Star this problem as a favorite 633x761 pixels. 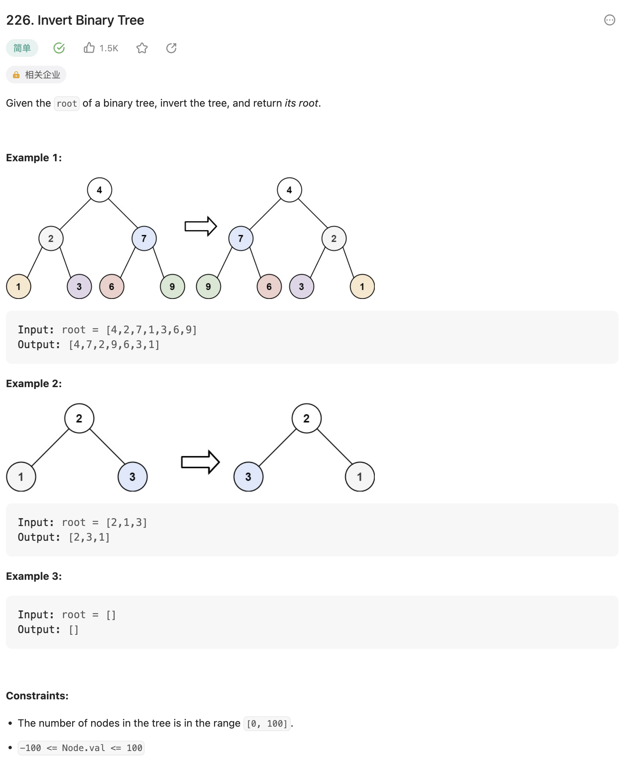click(x=142, y=48)
